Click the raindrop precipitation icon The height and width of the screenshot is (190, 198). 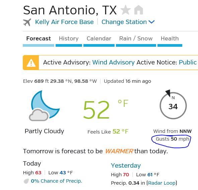click(x=26, y=181)
